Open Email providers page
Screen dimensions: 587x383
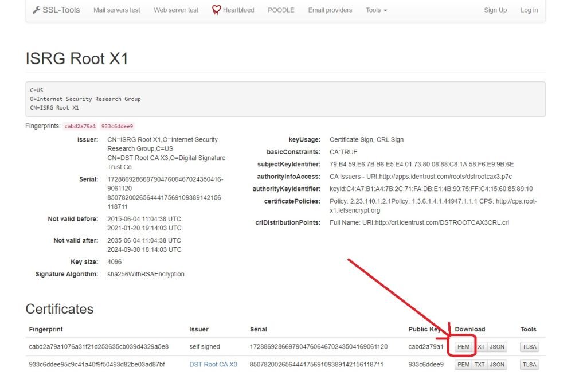coord(330,10)
